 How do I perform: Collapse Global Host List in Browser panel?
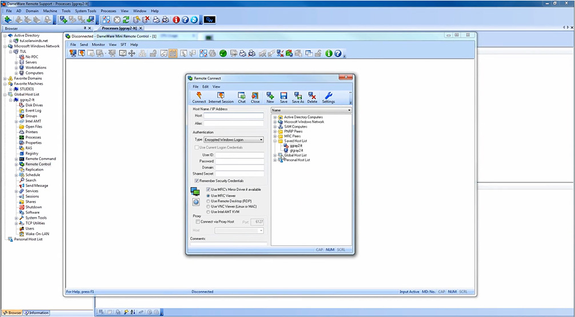click(x=5, y=94)
